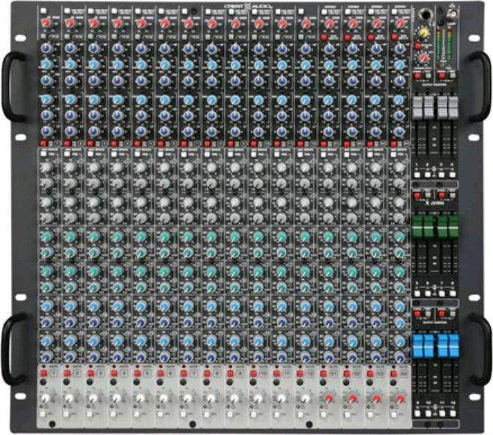Touch the white level knob on channel 1
The image size is (493, 435).
46,398
